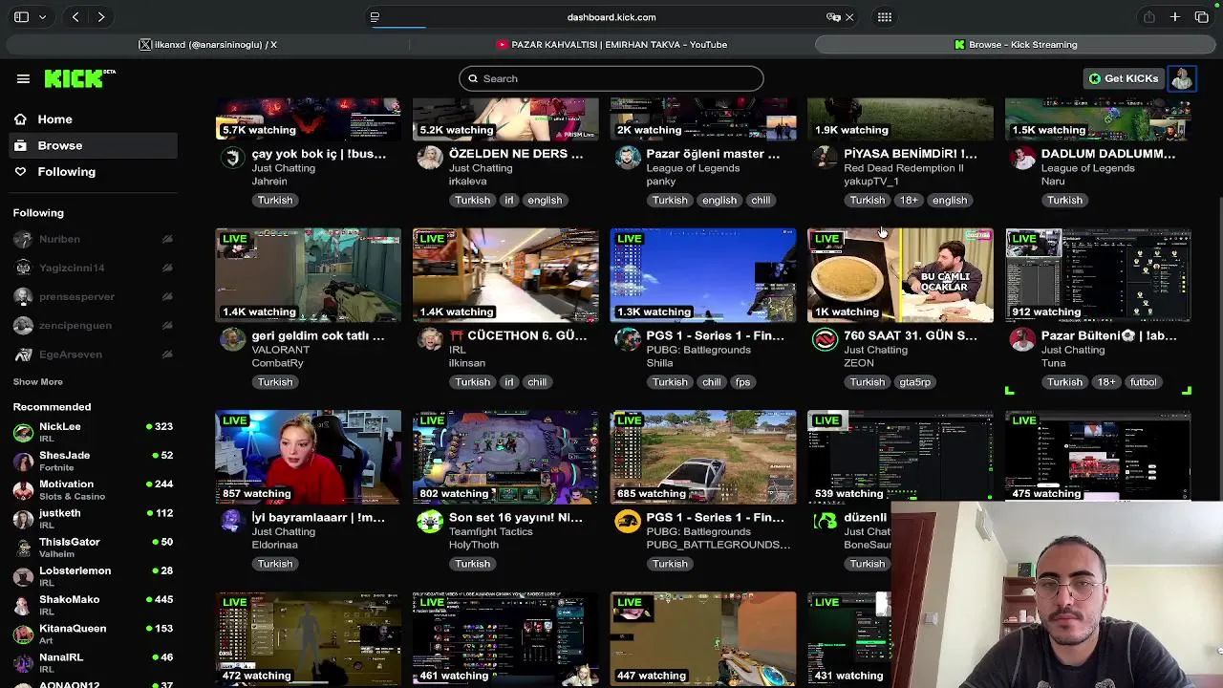Go forward with Safari forward arrow
Screen dimensions: 1223x688
pos(101,17)
